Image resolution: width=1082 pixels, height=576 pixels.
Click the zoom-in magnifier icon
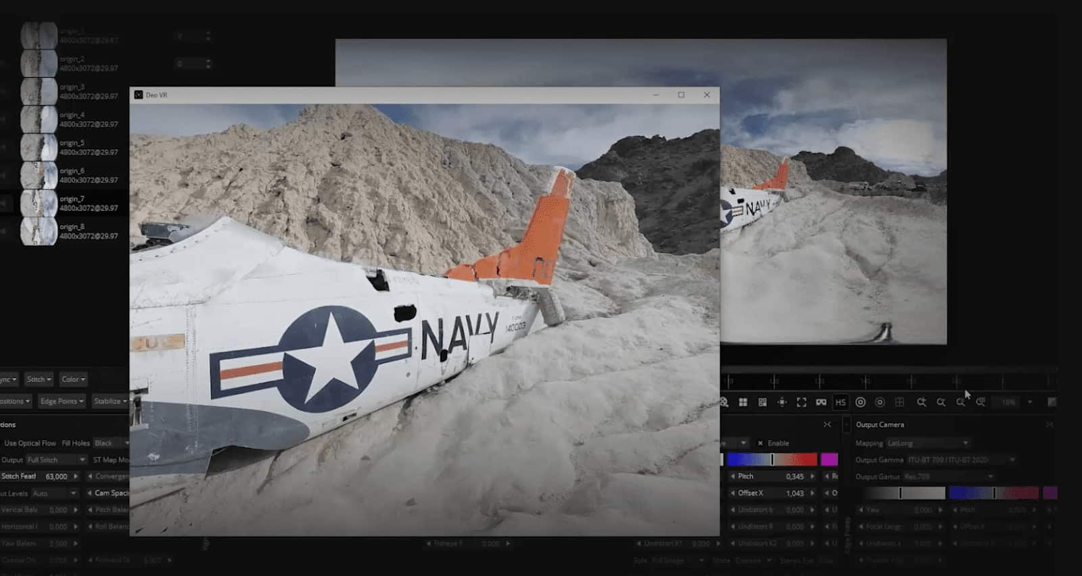(921, 402)
